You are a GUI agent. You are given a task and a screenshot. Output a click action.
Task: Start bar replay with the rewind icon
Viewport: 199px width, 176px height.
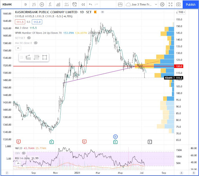point(83,5)
